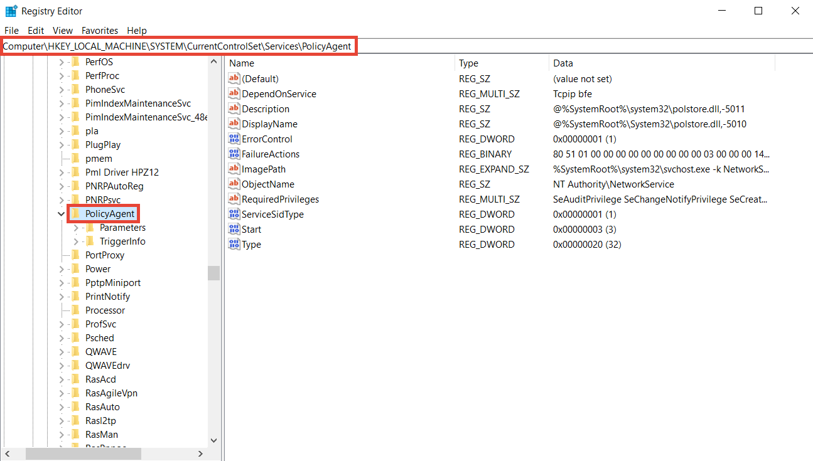Viewport: 813px width, 461px height.
Task: Open the File menu
Action: [11, 30]
